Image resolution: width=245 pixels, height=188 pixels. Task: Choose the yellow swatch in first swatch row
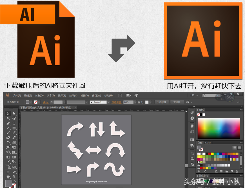click(x=212, y=154)
